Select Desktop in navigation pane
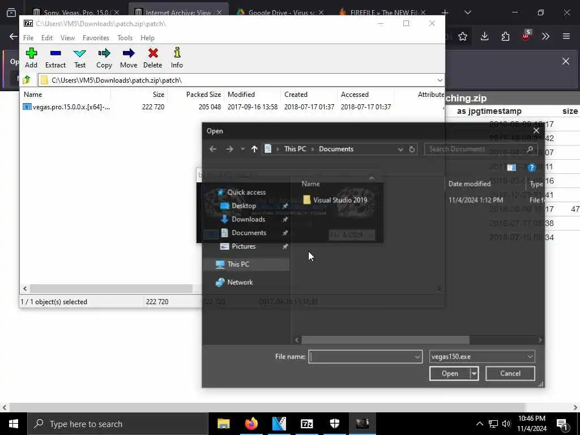Image resolution: width=580 pixels, height=435 pixels. (x=244, y=206)
